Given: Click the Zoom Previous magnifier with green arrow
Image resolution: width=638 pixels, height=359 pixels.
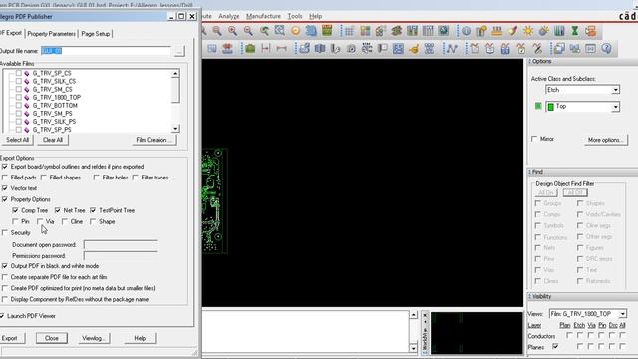Looking at the screenshot, I should 264,31.
